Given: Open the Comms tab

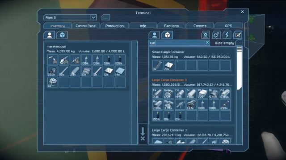Looking at the screenshot, I should point(200,26).
